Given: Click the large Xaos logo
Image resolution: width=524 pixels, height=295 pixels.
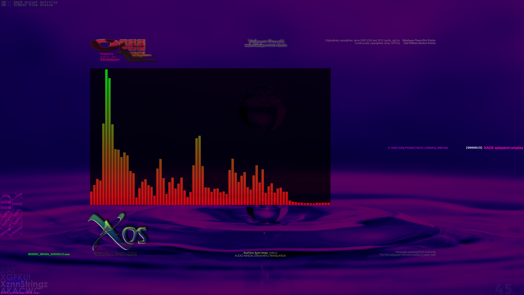Looking at the screenshot, I should tap(118, 232).
